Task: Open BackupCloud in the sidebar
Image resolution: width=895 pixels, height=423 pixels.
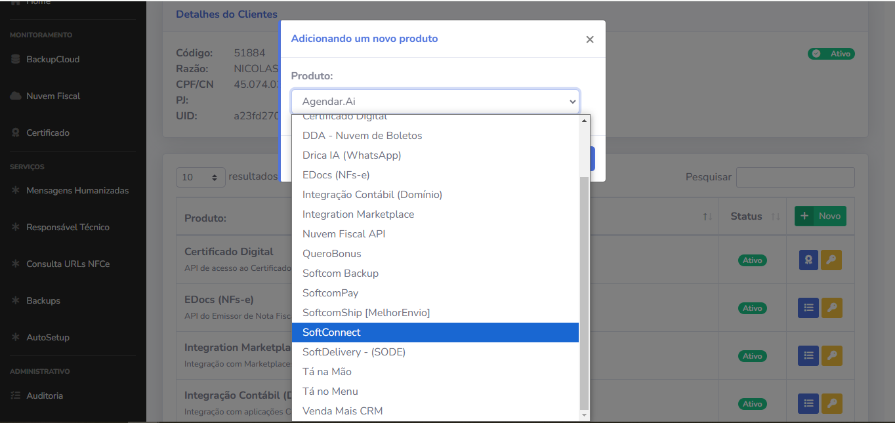Action: tap(52, 59)
